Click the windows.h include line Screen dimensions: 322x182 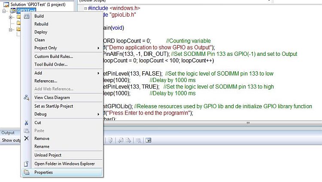click(114, 8)
